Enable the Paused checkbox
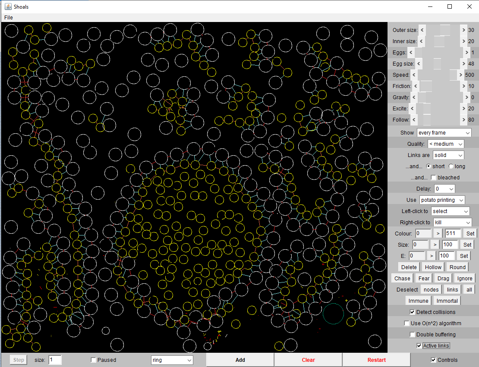 [94, 360]
